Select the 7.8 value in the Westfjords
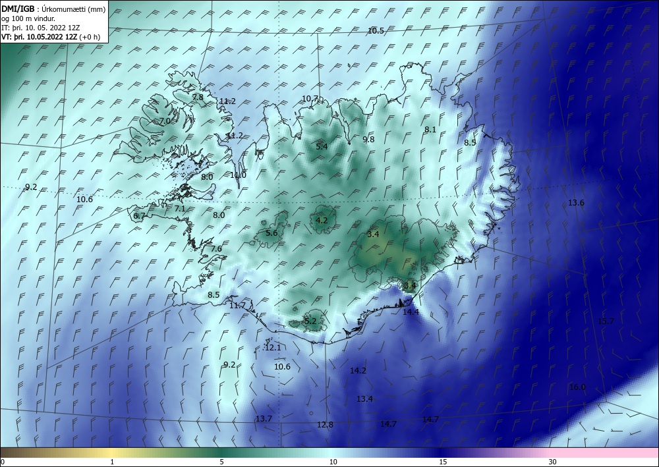This screenshot has width=659, height=467. point(198,97)
